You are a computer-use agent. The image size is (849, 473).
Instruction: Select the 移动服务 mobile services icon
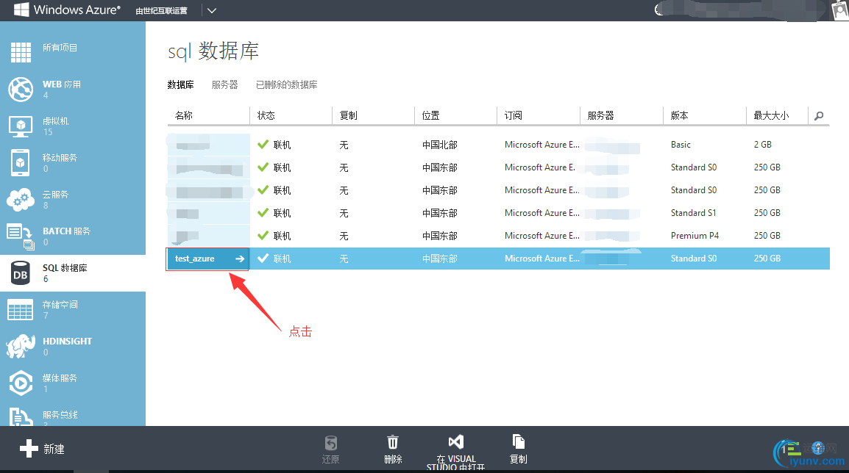pos(20,163)
